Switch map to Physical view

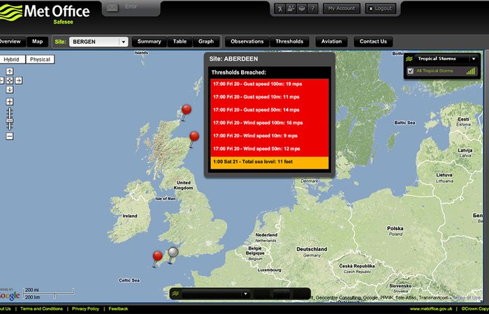[x=41, y=59]
